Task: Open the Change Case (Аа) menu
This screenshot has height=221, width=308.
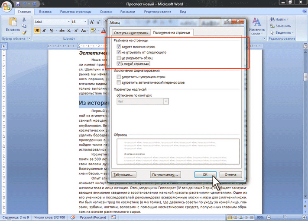Action: (x=84, y=30)
